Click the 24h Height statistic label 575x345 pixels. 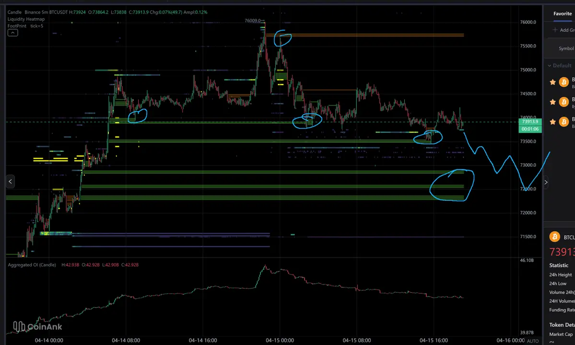(560, 275)
